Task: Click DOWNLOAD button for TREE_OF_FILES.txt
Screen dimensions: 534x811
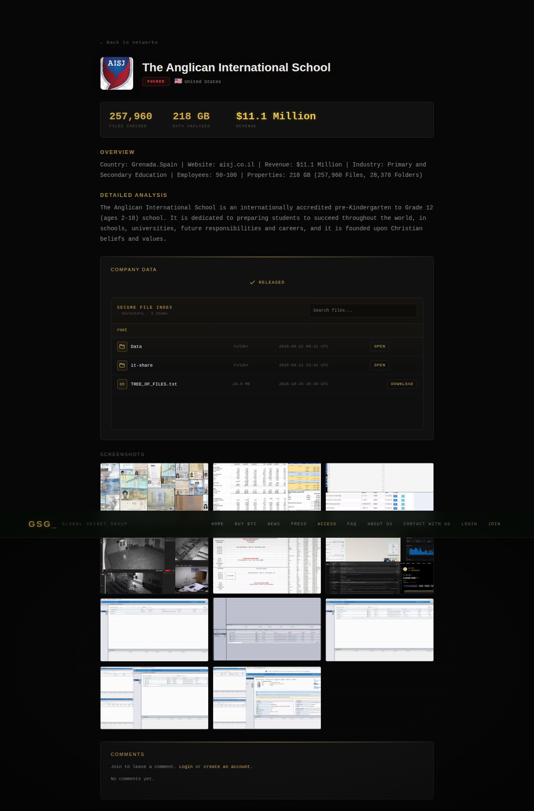Action: pos(402,384)
